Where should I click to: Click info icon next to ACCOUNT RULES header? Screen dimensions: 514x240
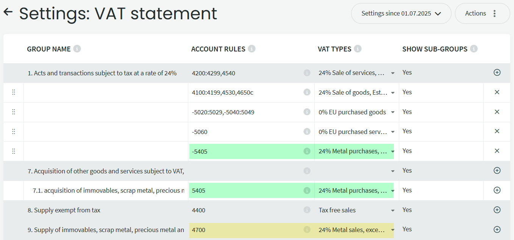(x=252, y=49)
